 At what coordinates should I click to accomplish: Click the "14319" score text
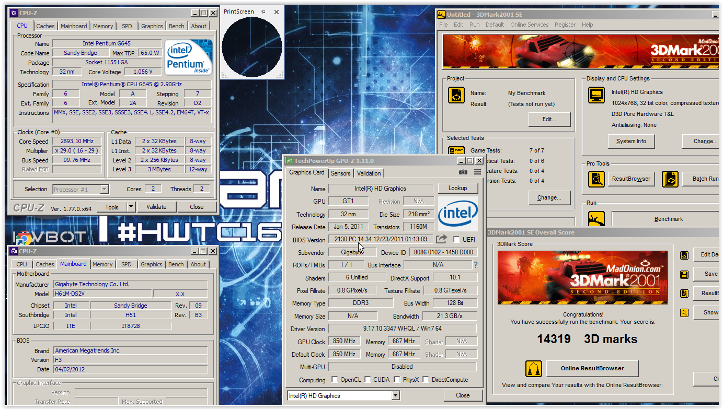(554, 339)
